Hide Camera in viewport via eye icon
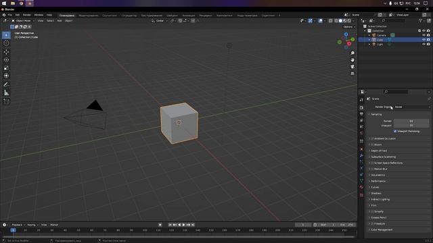The image size is (433, 243). point(424,35)
